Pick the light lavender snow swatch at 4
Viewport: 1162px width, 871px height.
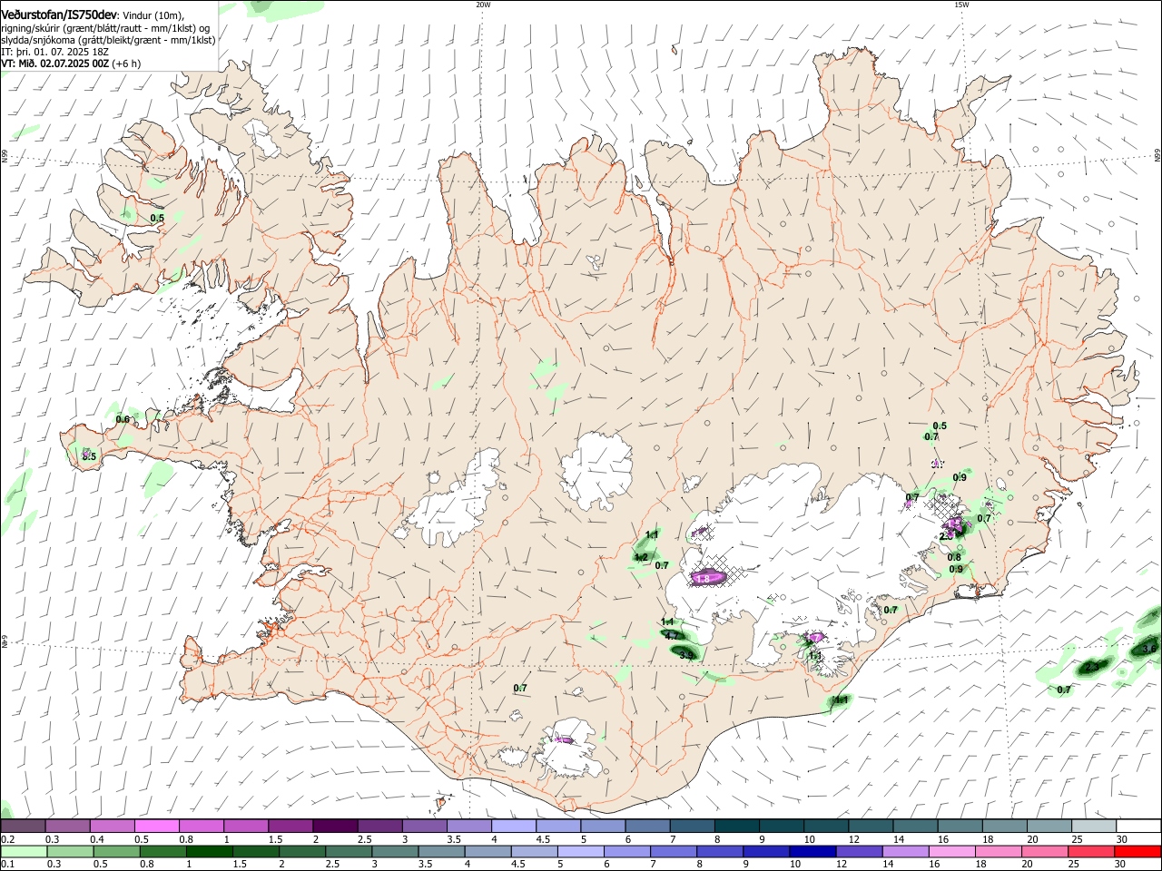click(513, 827)
